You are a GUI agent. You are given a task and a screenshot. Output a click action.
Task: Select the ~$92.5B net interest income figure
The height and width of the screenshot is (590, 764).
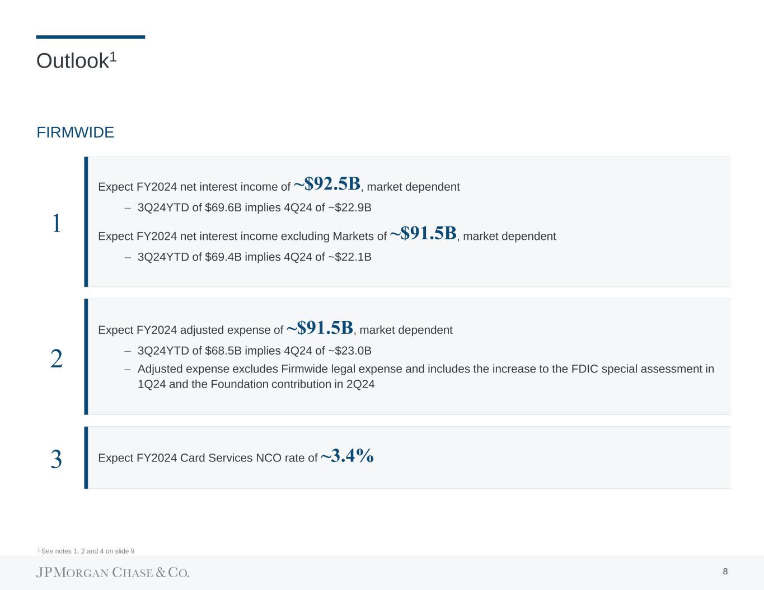[327, 184]
